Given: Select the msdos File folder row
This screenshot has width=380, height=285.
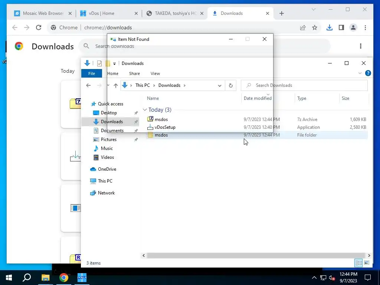Looking at the screenshot, I should pyautogui.click(x=257, y=135).
